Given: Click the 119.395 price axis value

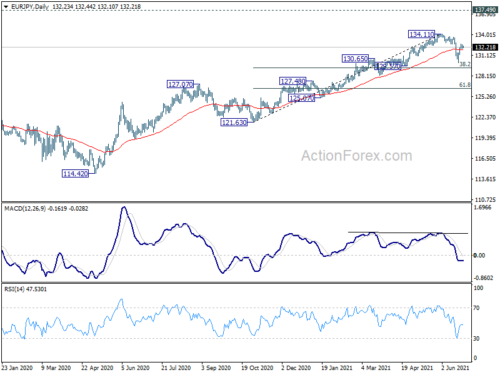Looking at the screenshot, I should 485,137.
